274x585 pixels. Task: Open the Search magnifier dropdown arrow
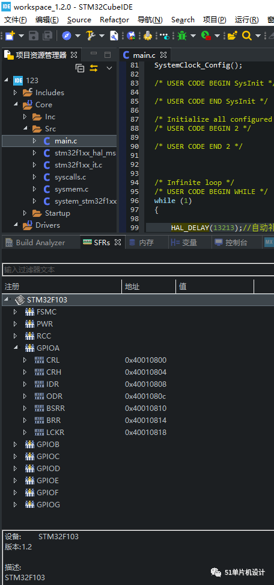(258, 36)
